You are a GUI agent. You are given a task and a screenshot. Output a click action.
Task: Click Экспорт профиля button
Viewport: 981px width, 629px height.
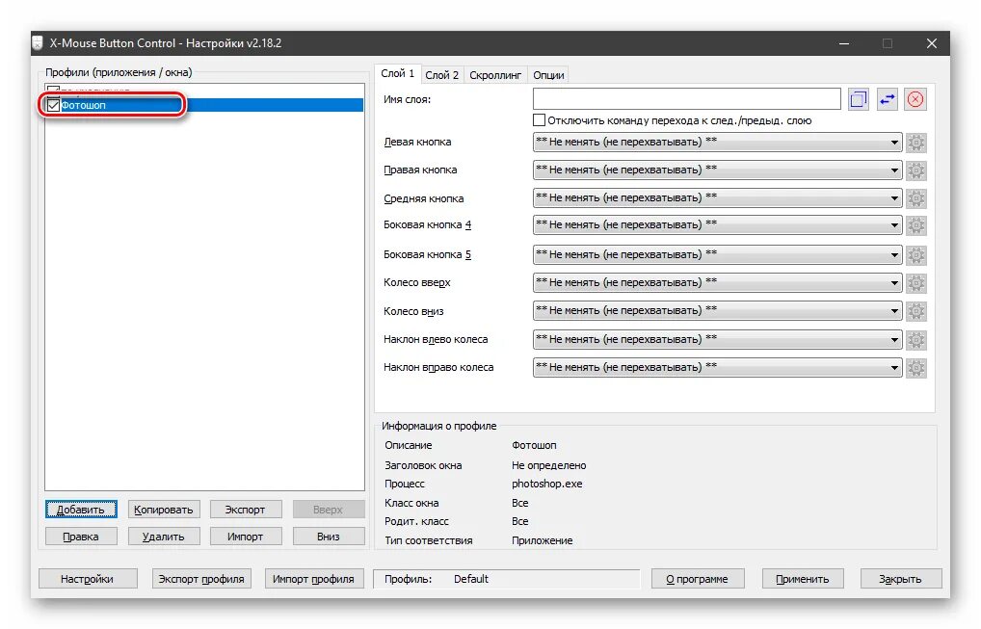tap(201, 579)
